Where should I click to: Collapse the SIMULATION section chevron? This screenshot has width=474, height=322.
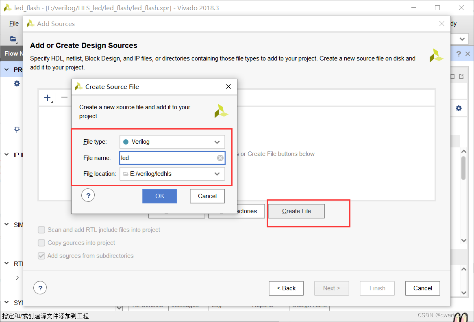(x=7, y=225)
